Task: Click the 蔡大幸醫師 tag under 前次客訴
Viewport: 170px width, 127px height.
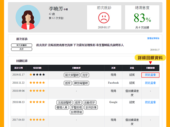Action: 21,45
